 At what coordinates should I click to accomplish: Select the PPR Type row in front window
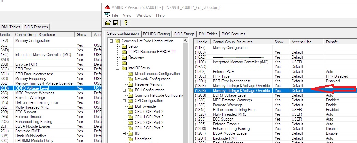coord(275,76)
